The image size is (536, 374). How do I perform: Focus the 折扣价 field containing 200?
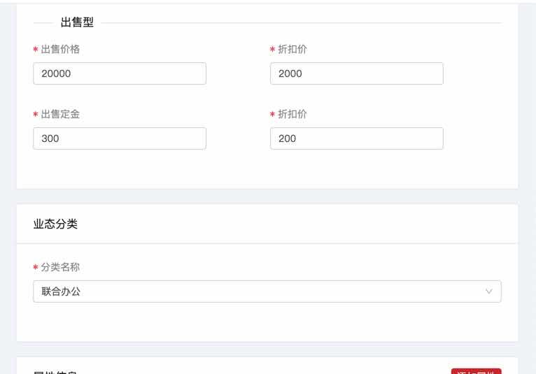click(x=356, y=138)
